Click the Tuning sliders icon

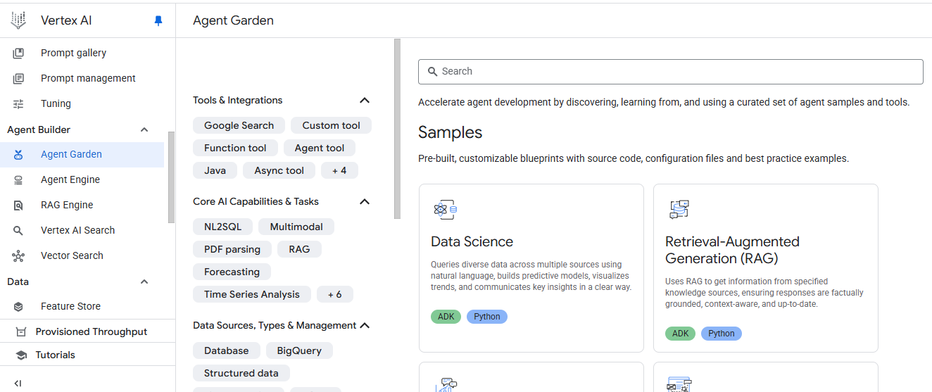(x=18, y=103)
